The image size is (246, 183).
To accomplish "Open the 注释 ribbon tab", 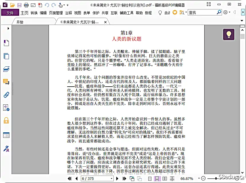I will (68, 13).
